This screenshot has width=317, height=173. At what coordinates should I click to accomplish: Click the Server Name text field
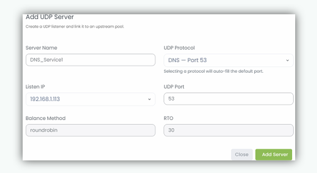(x=90, y=60)
